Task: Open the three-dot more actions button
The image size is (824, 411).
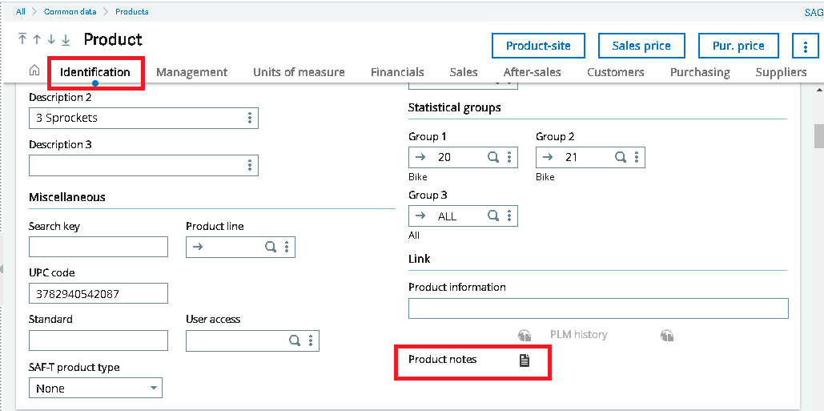Action: tap(805, 46)
